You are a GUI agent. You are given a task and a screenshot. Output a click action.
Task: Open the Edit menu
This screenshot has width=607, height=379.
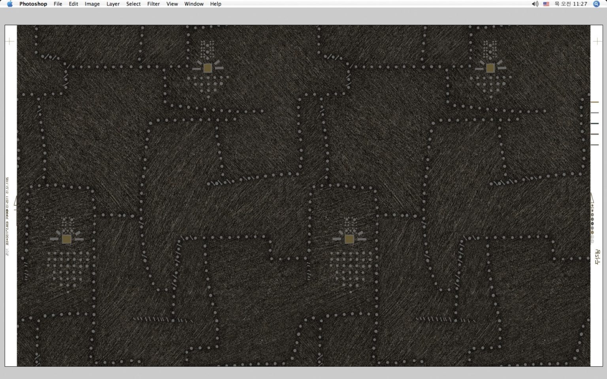coord(74,4)
